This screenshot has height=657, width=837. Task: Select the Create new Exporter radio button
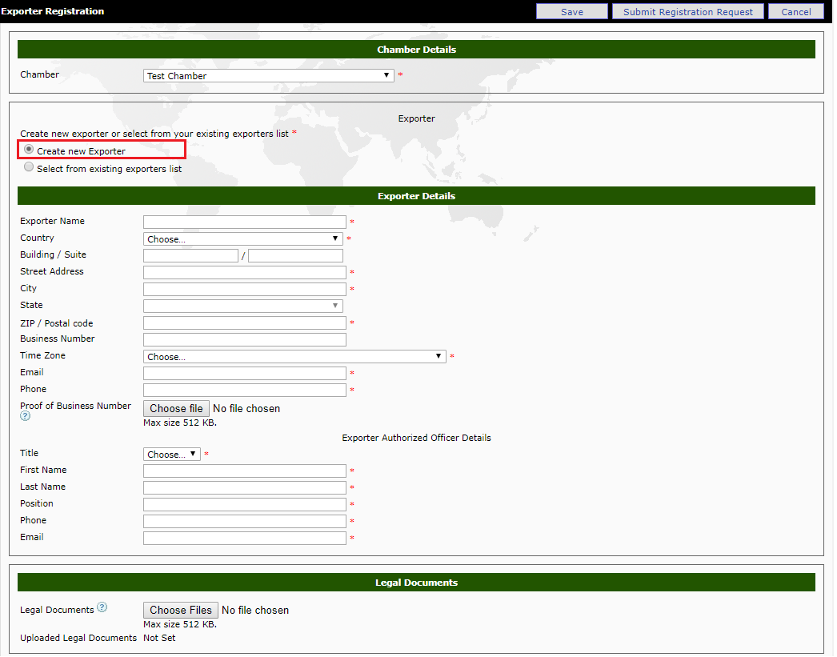point(28,150)
